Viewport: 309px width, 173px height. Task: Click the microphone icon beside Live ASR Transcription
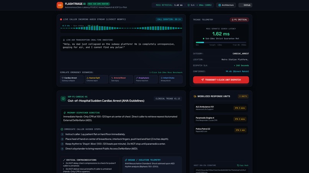(x=64, y=40)
